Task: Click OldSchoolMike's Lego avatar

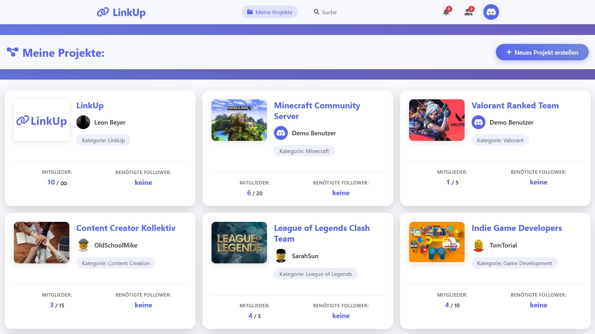Action: (x=83, y=245)
